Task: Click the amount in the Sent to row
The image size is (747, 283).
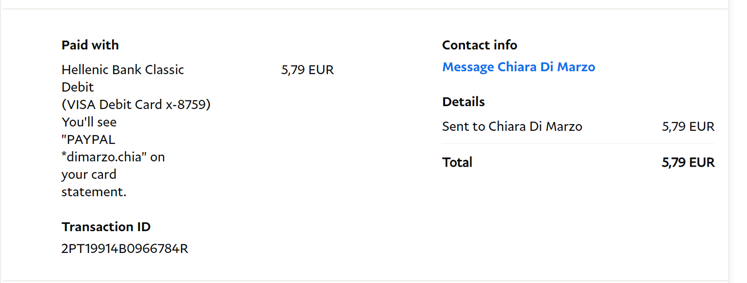Action: [688, 126]
